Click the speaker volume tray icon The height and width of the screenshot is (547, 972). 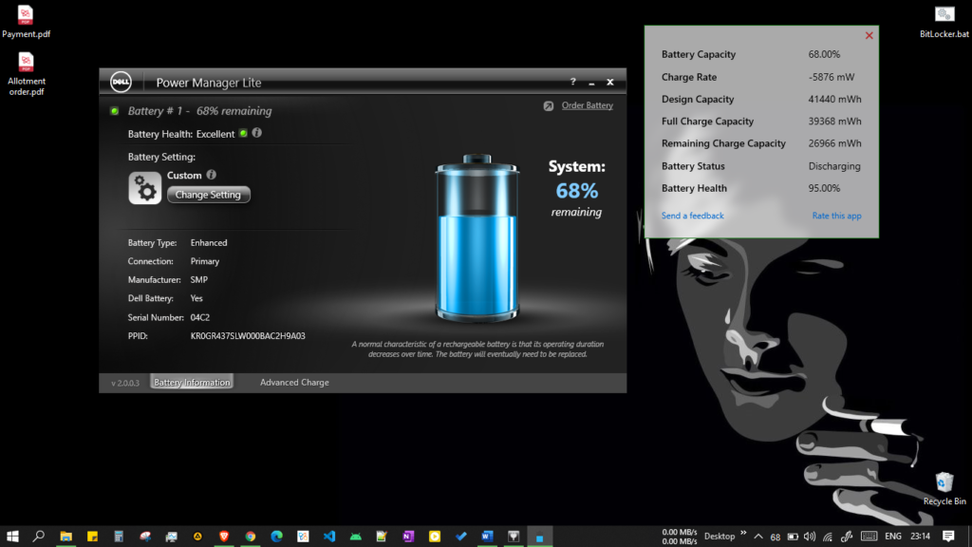809,537
